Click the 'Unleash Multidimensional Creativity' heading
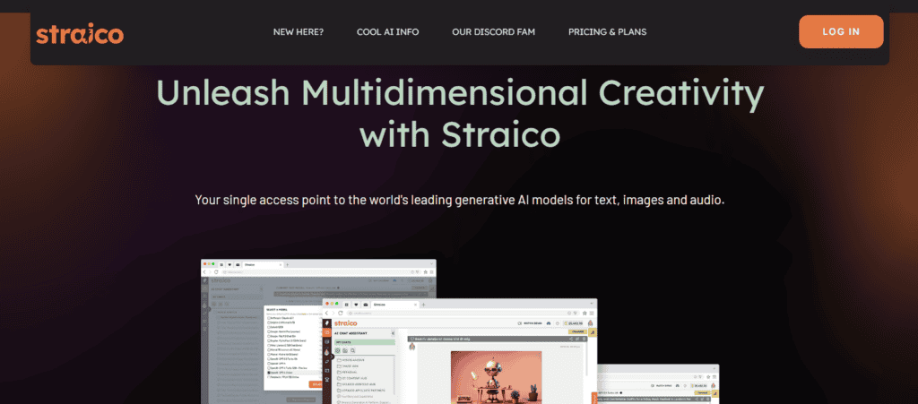918x404 pixels. (x=460, y=94)
